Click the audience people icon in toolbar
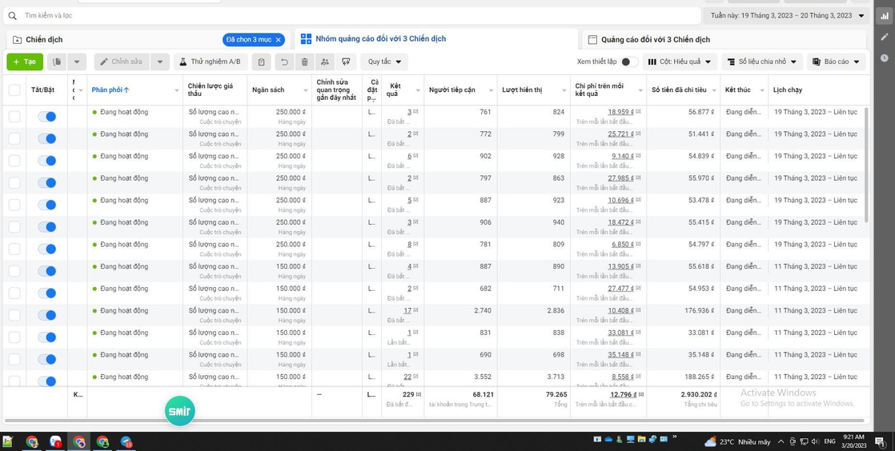 pyautogui.click(x=325, y=62)
